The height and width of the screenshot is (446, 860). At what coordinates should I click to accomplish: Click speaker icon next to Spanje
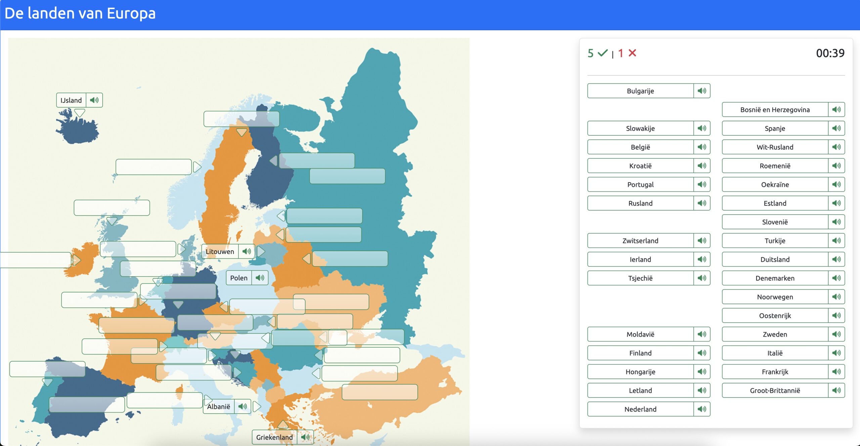pyautogui.click(x=836, y=129)
